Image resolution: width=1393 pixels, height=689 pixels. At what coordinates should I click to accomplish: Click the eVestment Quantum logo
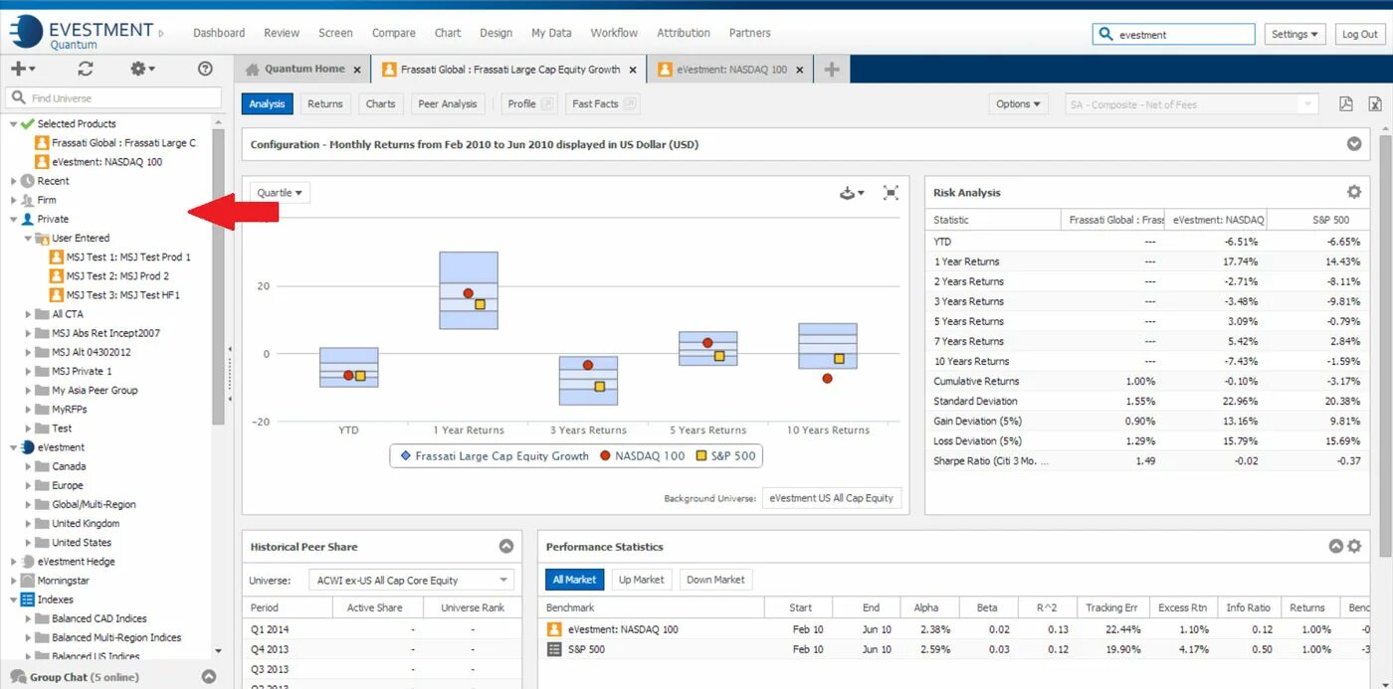pyautogui.click(x=84, y=33)
